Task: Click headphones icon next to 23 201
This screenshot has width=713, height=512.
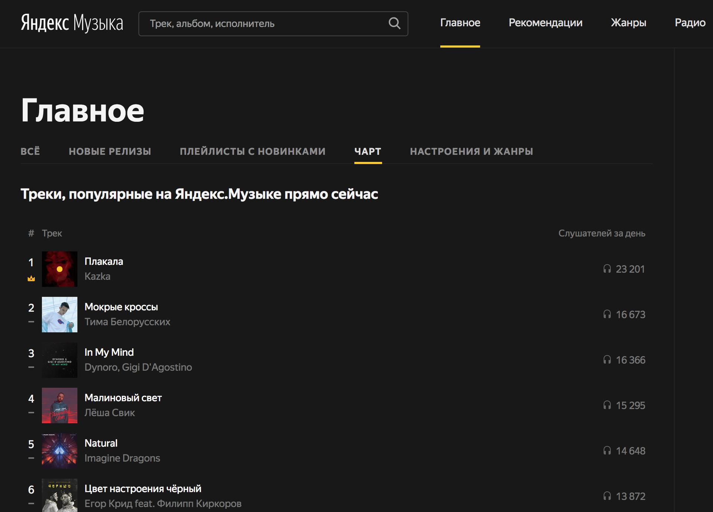Action: pyautogui.click(x=607, y=269)
